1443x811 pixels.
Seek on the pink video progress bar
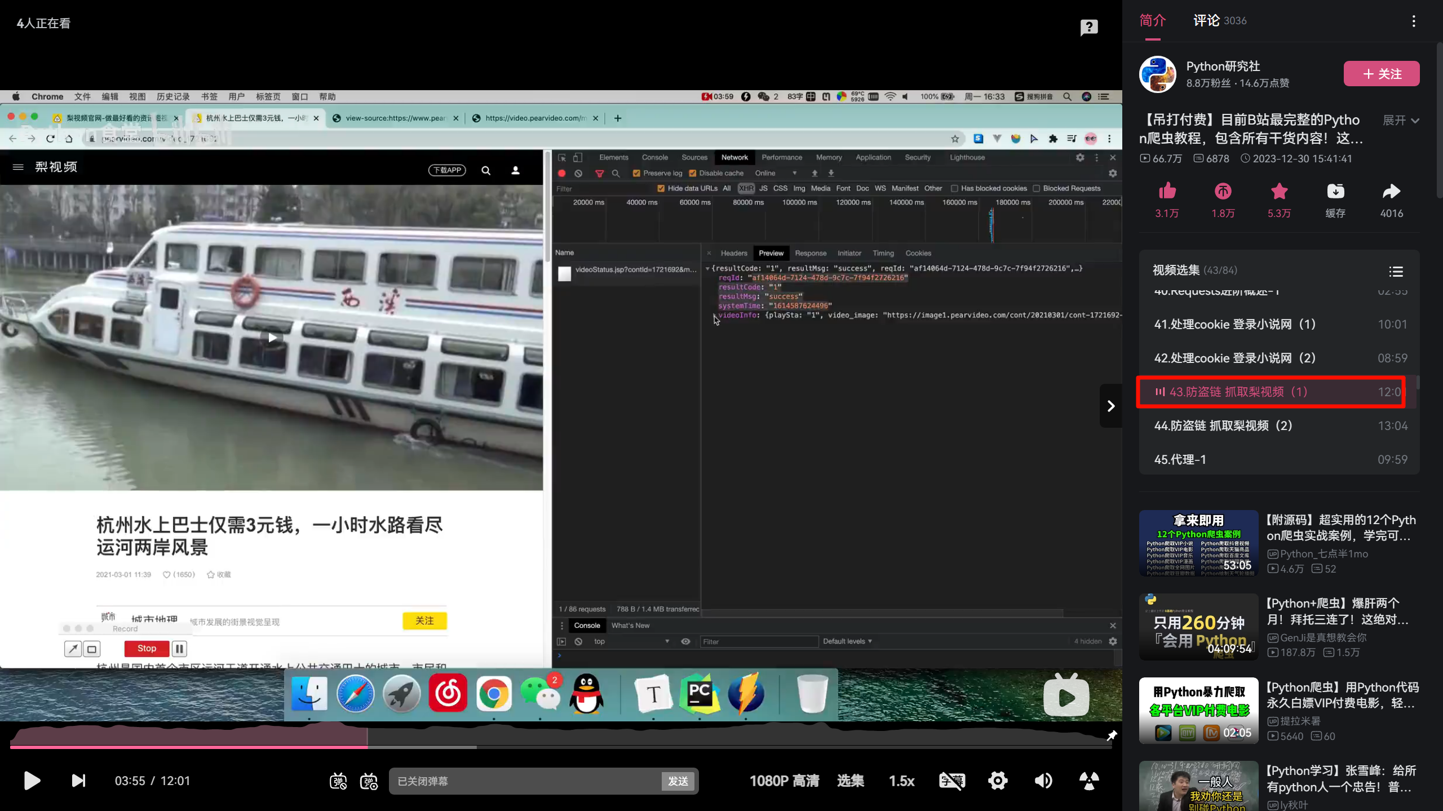click(560, 747)
